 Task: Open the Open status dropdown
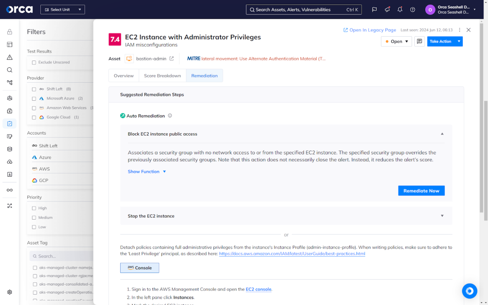tap(396, 42)
